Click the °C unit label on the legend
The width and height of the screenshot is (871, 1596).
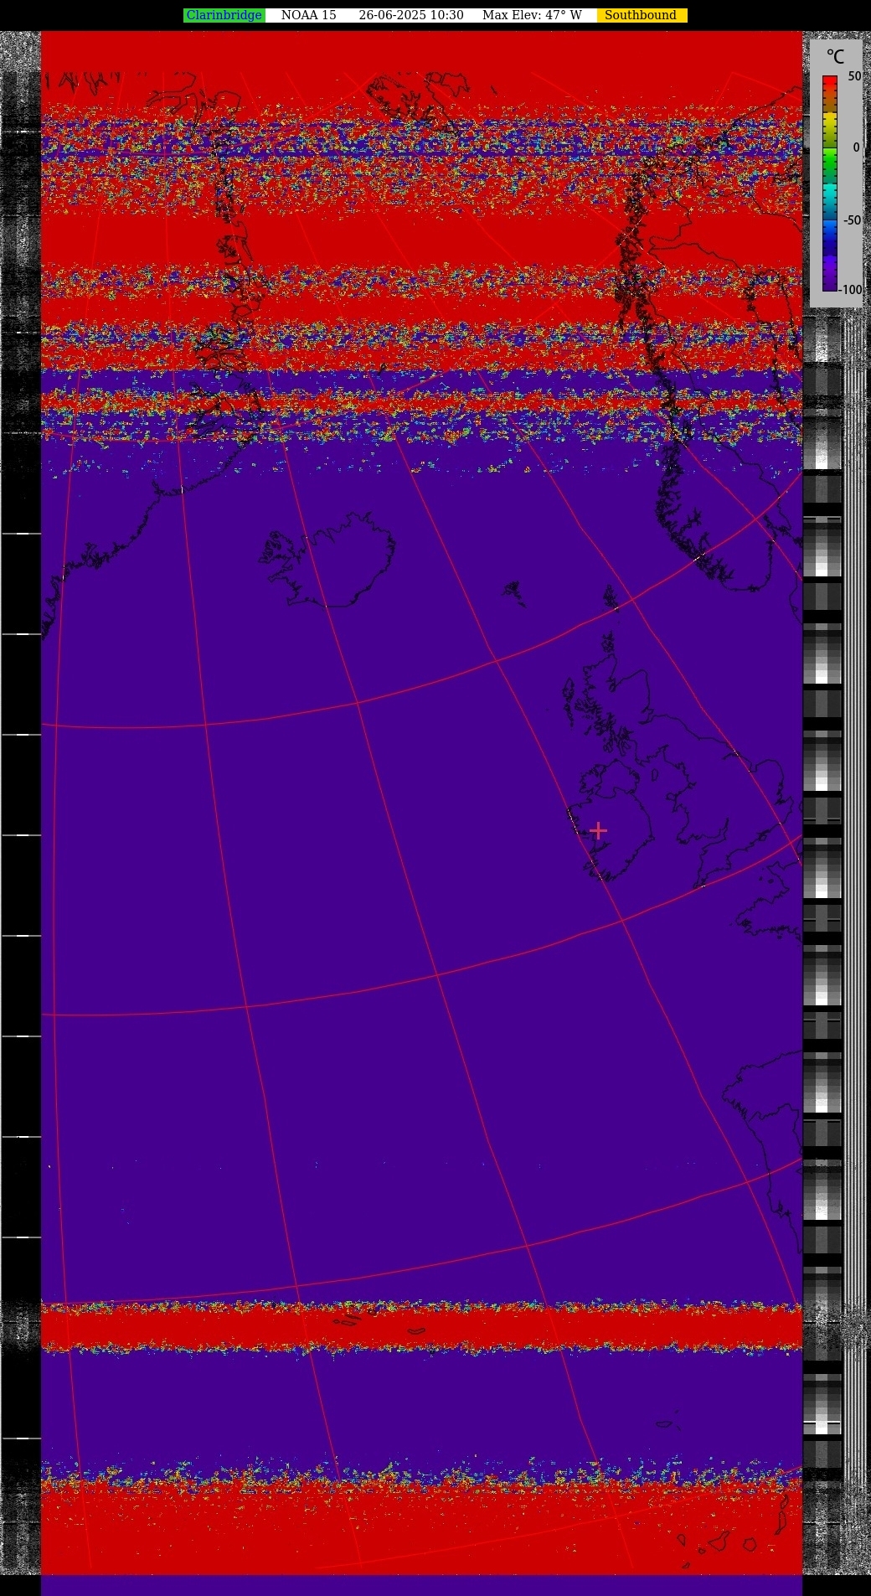click(835, 57)
